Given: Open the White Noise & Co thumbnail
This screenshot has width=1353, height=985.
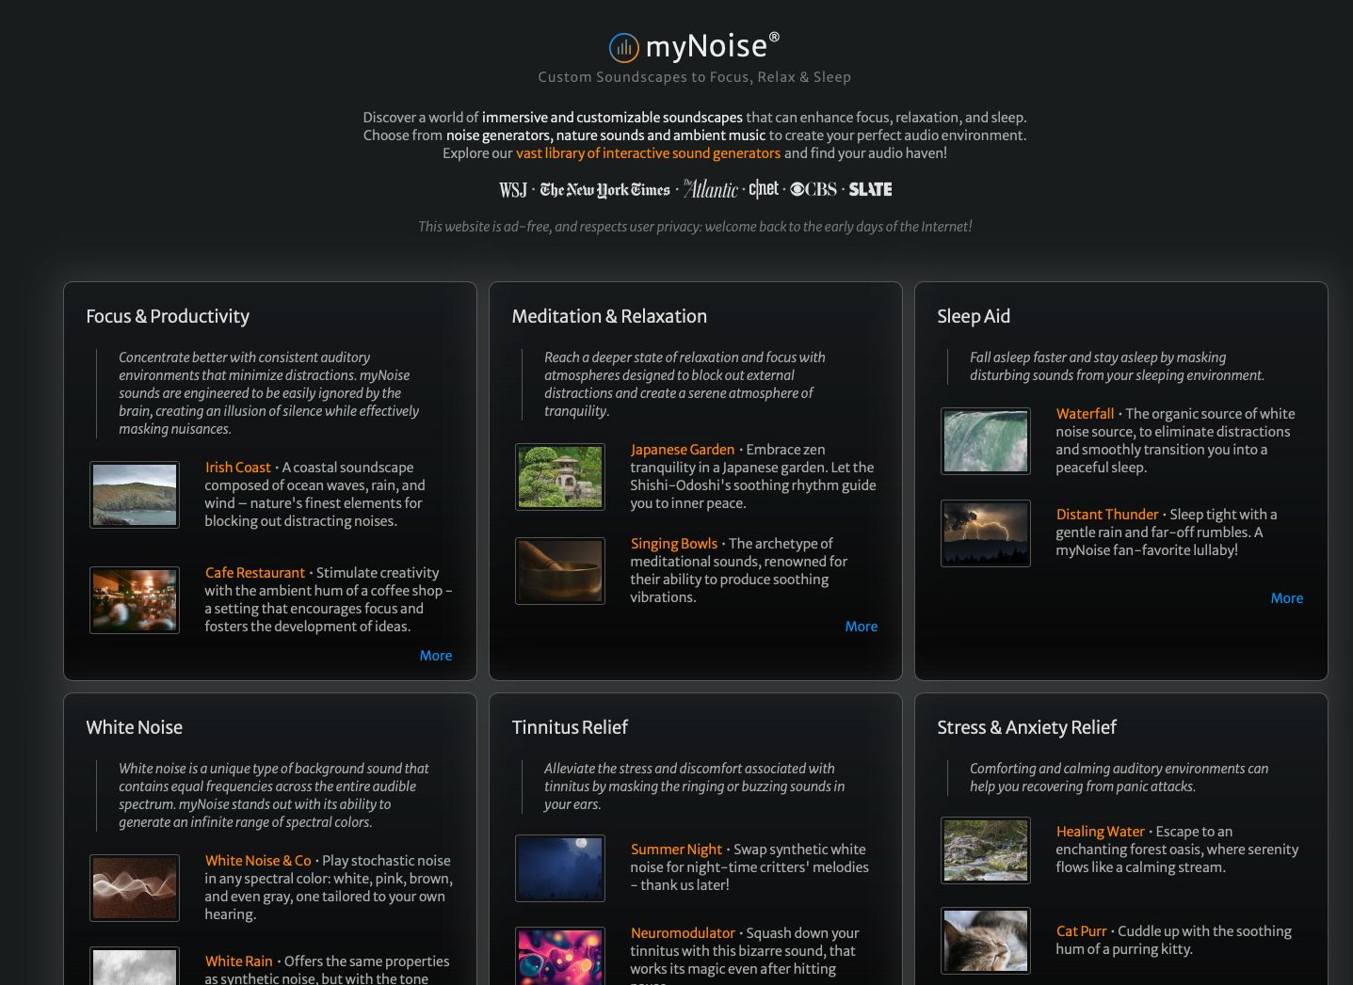Looking at the screenshot, I should (x=135, y=888).
